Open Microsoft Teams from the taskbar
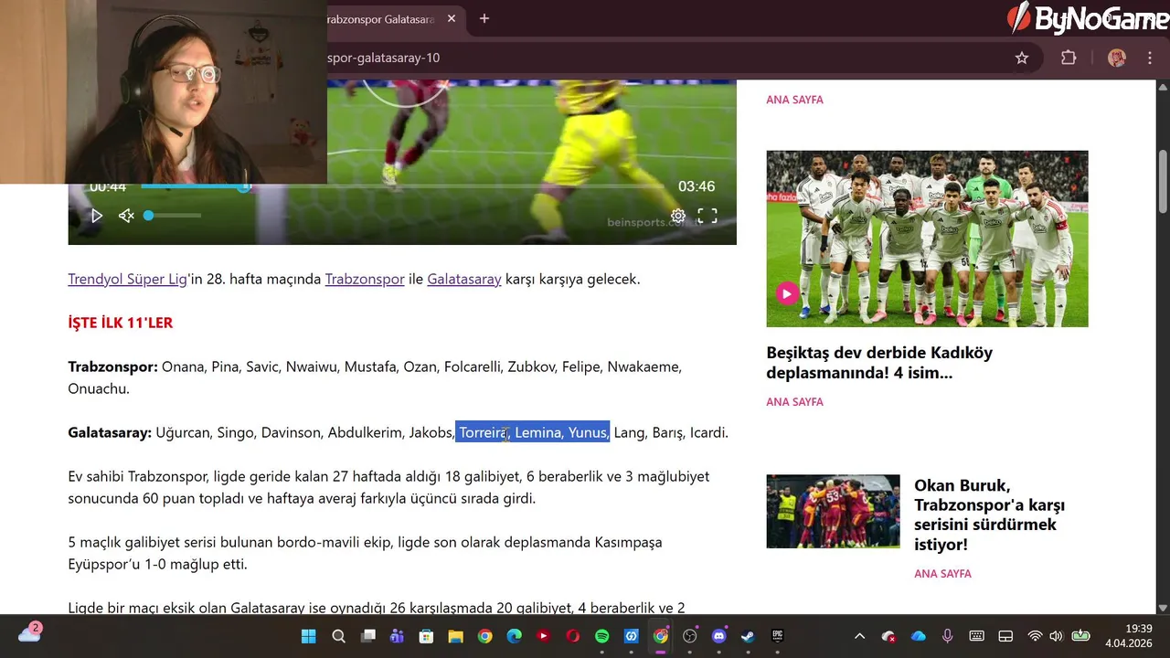 click(x=397, y=636)
